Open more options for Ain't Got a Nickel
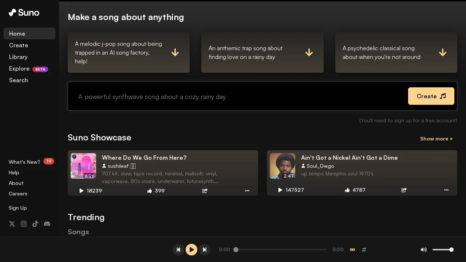The image size is (466, 262). click(x=446, y=190)
